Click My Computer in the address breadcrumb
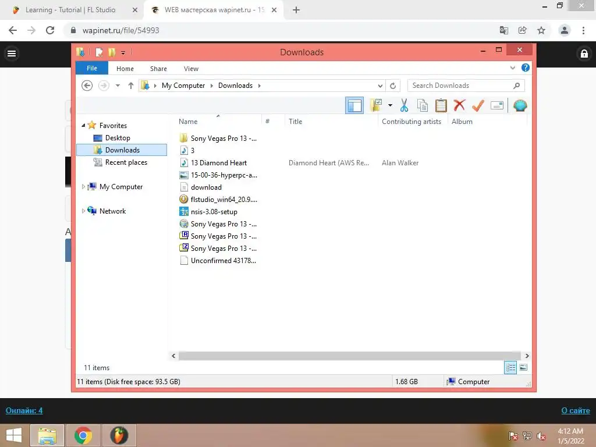The height and width of the screenshot is (447, 596). pyautogui.click(x=183, y=86)
